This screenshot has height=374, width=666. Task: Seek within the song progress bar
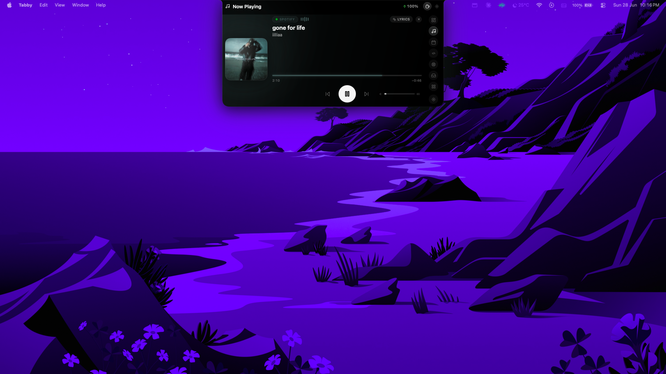point(347,75)
